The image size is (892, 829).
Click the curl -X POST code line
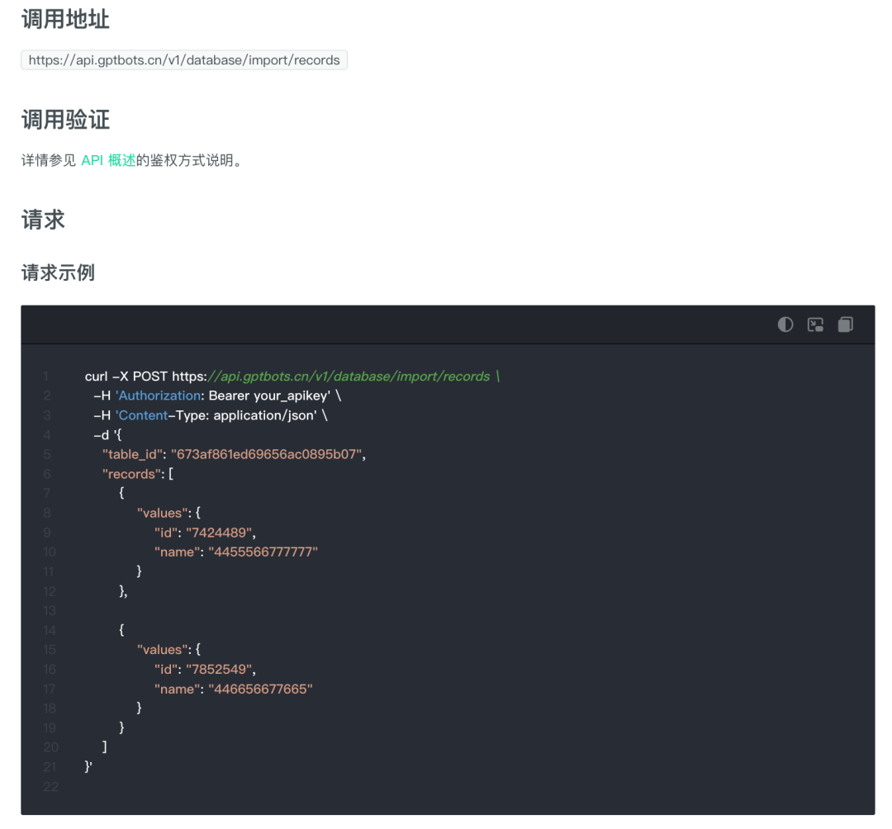tap(292, 377)
